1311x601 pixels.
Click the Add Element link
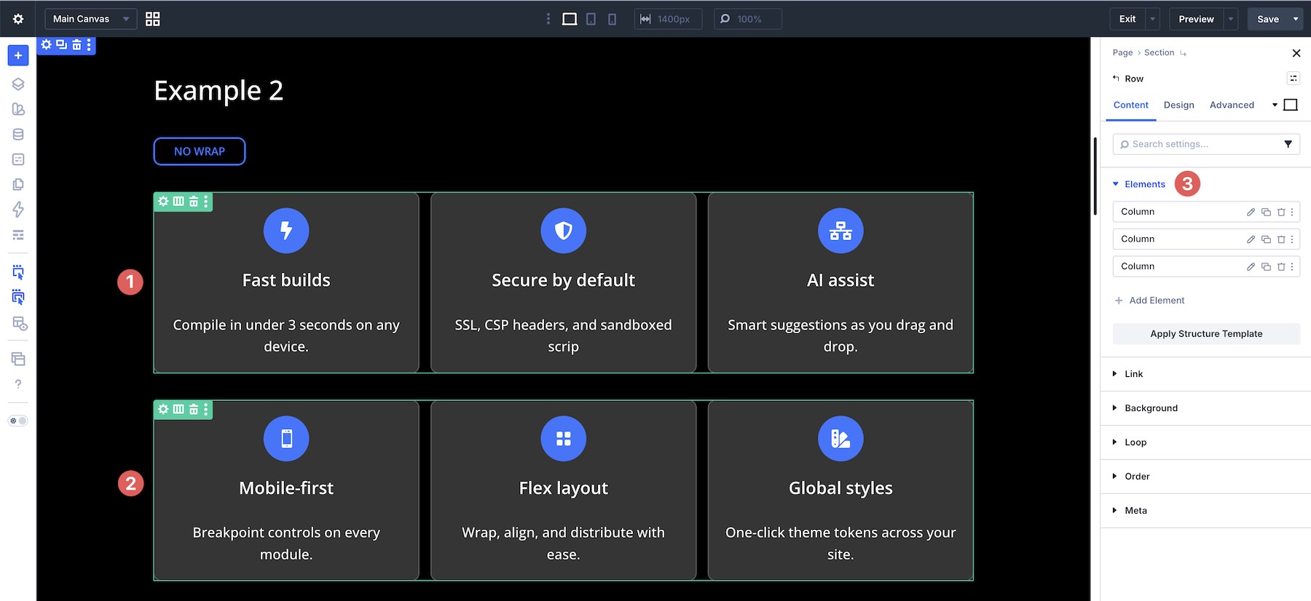(1149, 300)
